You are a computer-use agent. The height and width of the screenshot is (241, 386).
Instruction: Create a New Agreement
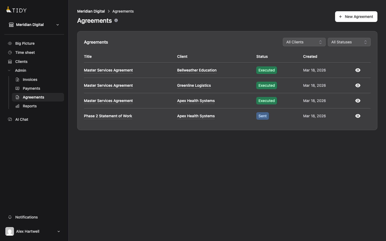click(x=356, y=17)
